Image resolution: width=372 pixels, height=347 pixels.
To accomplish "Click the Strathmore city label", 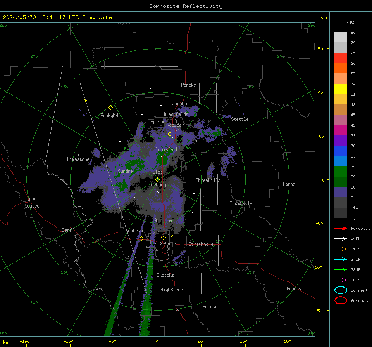I will pyautogui.click(x=201, y=244).
